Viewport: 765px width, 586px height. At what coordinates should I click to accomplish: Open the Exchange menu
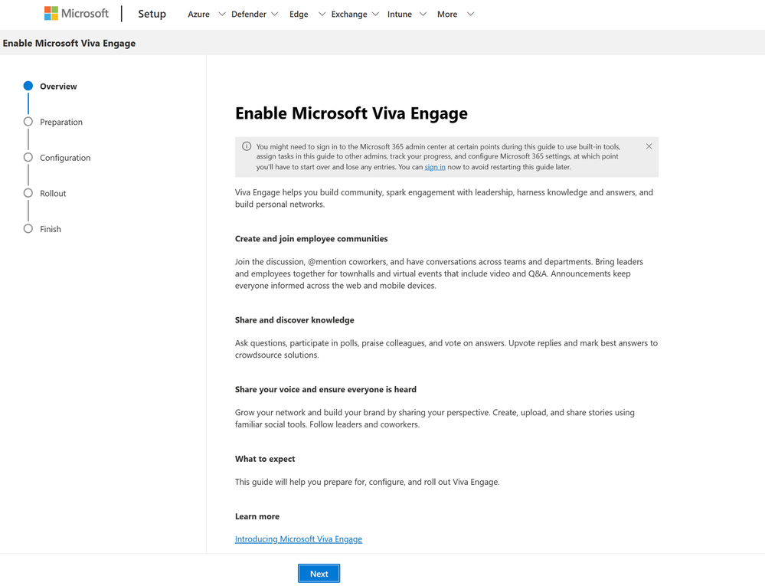(x=349, y=14)
